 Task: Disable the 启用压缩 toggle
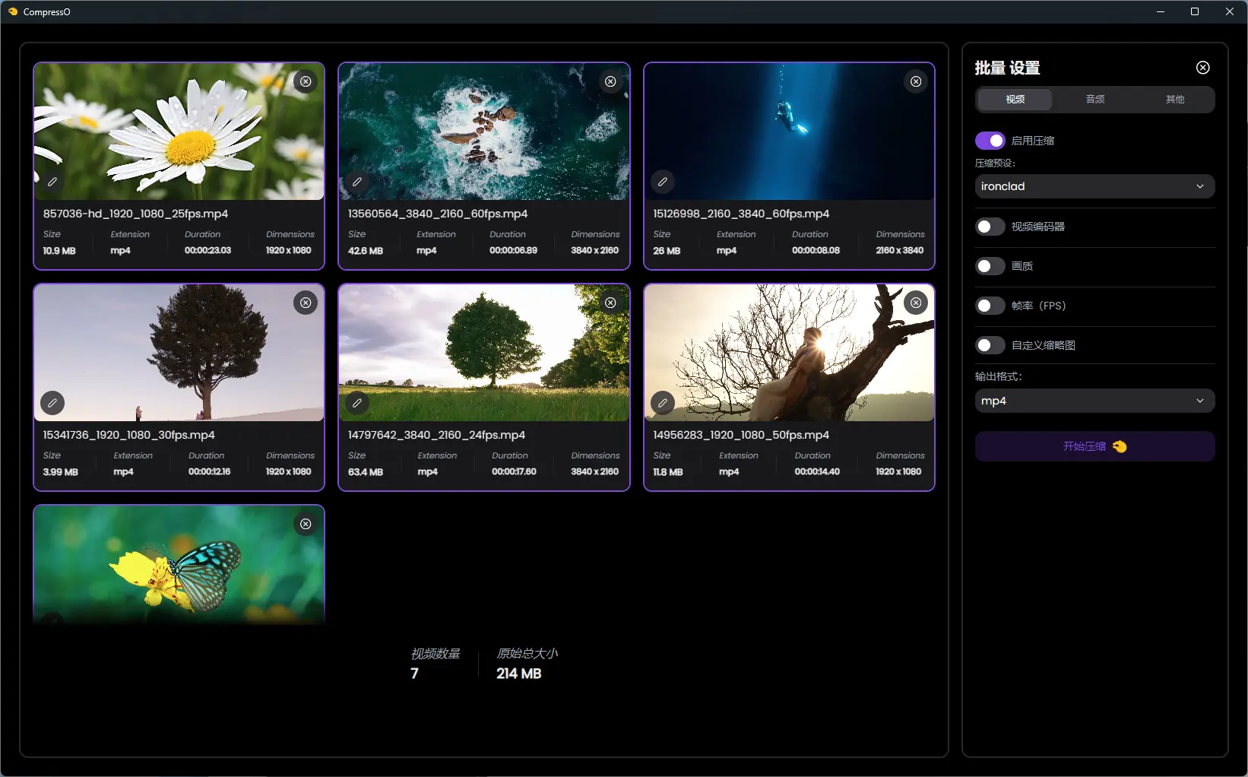point(990,141)
